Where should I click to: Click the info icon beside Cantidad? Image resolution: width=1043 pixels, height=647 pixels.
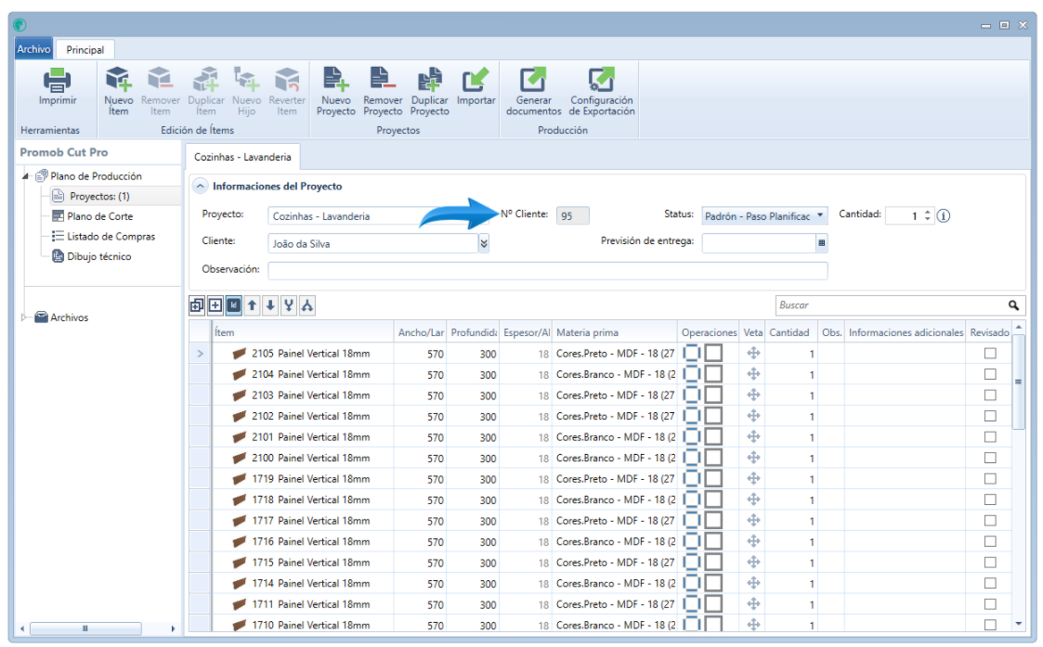pyautogui.click(x=944, y=215)
